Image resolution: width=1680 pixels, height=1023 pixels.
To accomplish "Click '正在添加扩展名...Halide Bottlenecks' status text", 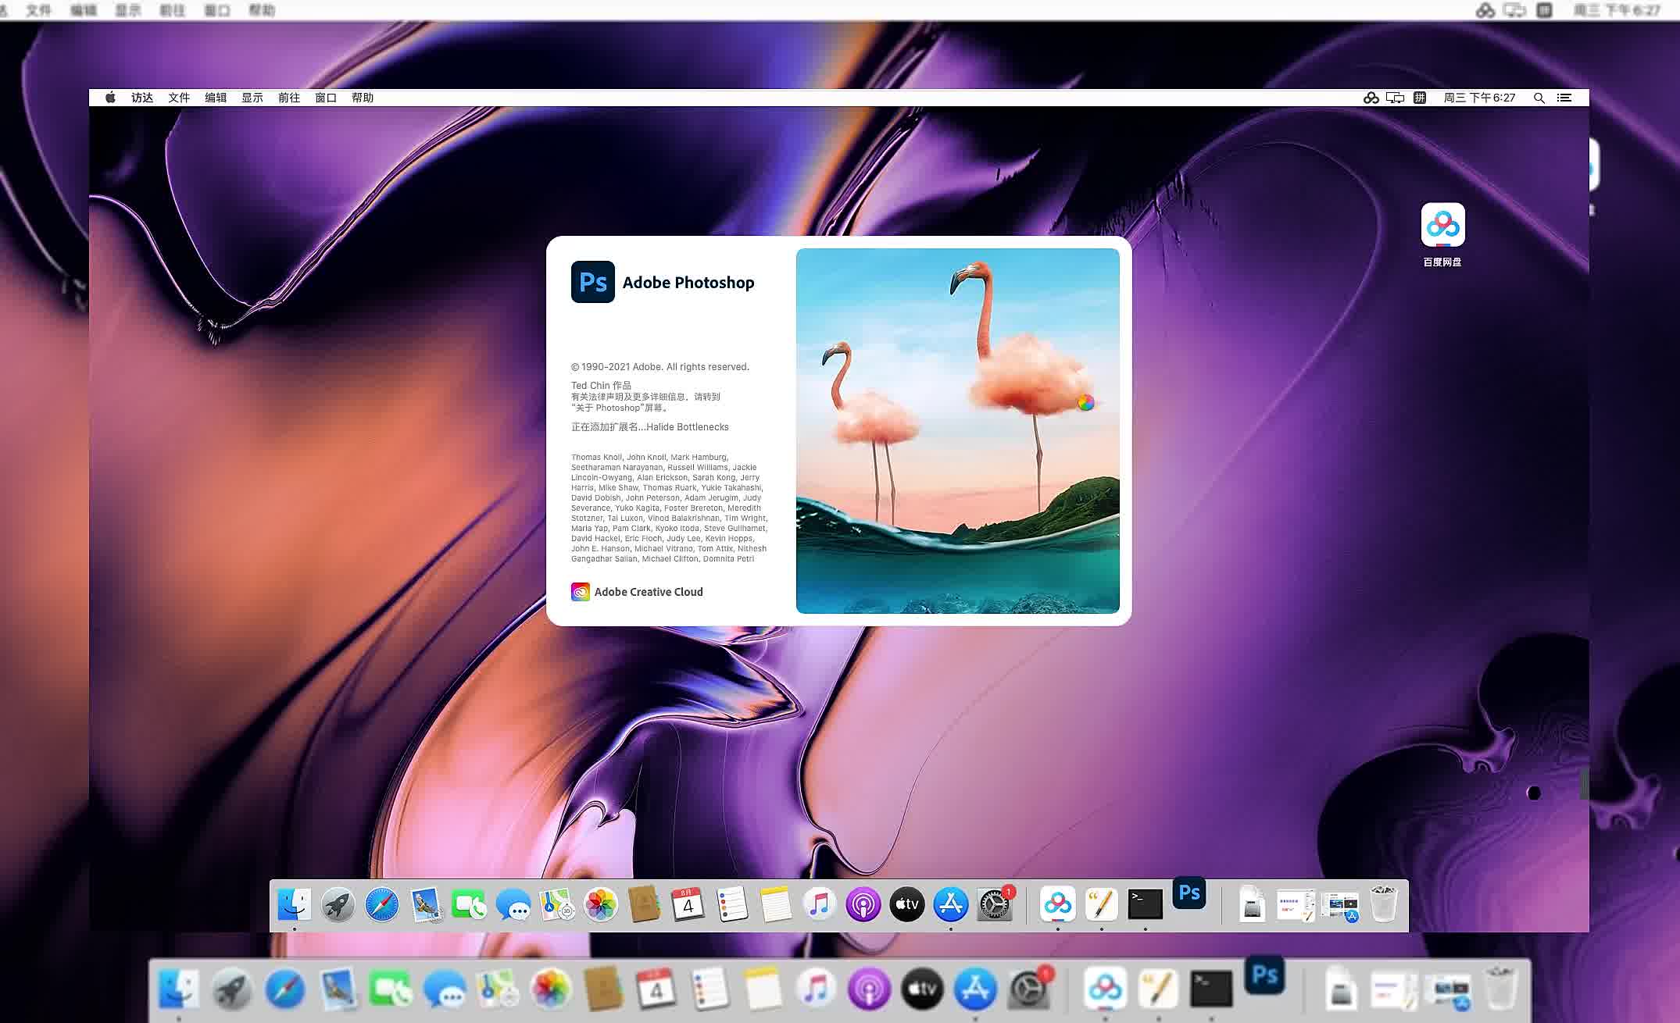I will coord(650,427).
